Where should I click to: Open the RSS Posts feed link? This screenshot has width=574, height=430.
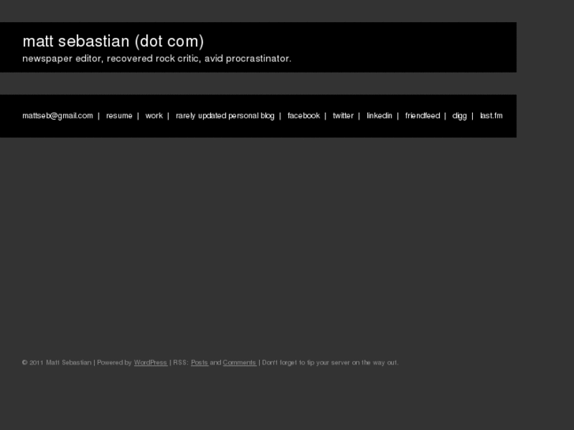coord(200,363)
